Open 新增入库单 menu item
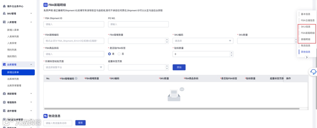The height and width of the screenshot is (128, 317). pyautogui.click(x=13, y=30)
